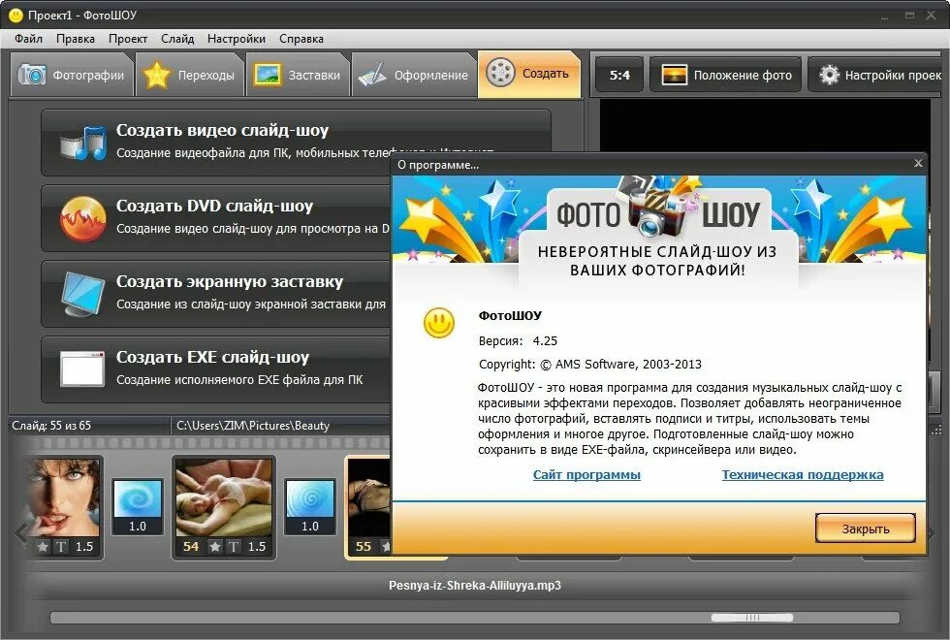950x640 pixels.
Task: Click the star icon under face slide
Action: click(43, 547)
